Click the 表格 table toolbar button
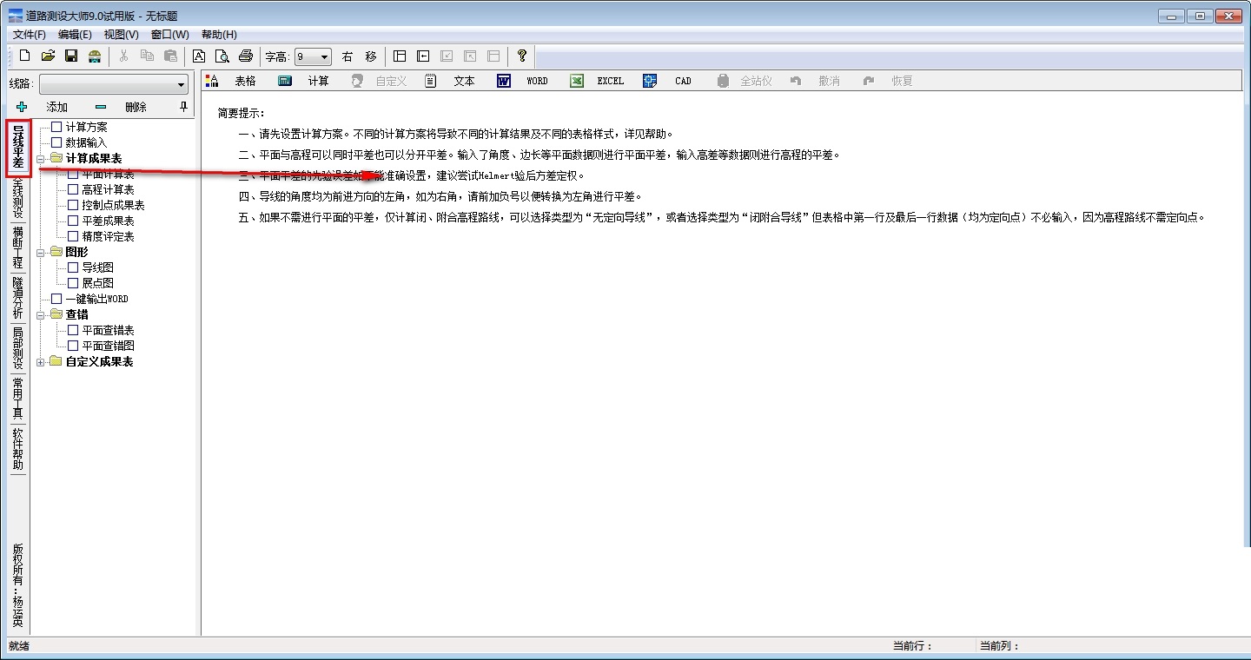The height and width of the screenshot is (660, 1251). (x=232, y=81)
